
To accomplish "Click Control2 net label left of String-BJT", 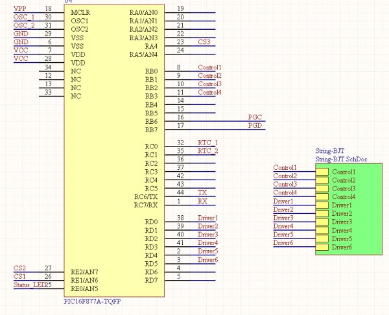I will (285, 176).
